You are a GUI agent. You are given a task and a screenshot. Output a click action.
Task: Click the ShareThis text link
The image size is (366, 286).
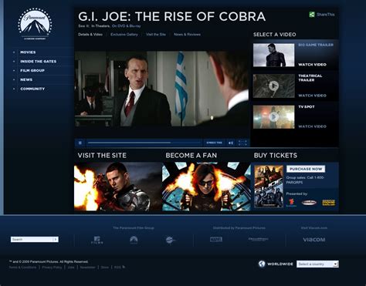(x=326, y=15)
